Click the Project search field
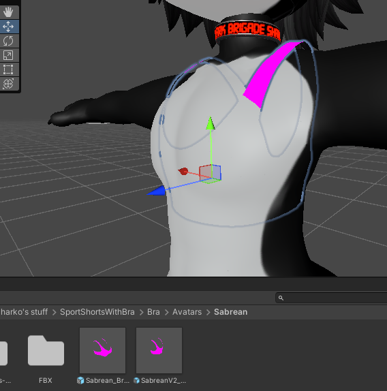The height and width of the screenshot is (391, 387). tap(331, 298)
